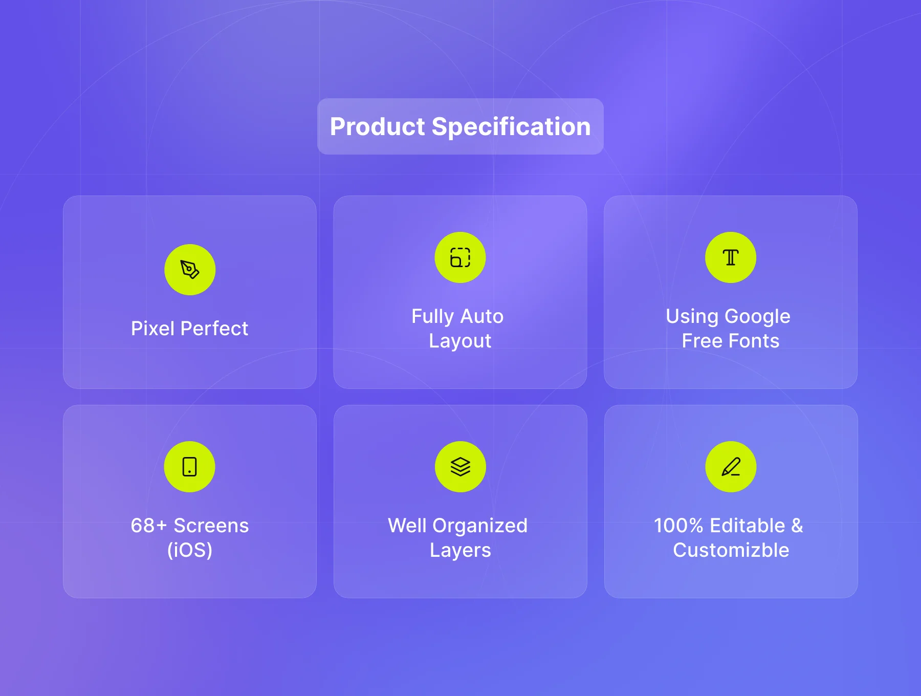Click the Fully Auto Layout text
The height and width of the screenshot is (696, 921).
[x=459, y=329]
